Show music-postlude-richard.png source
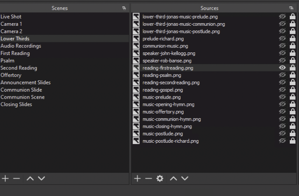Viewport: 299px width, 196px height. 282,141
